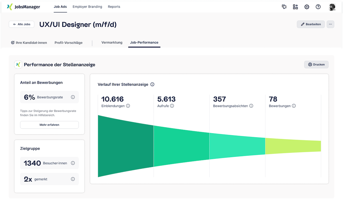
Task: Click the Bearbeiten button
Action: (x=311, y=24)
